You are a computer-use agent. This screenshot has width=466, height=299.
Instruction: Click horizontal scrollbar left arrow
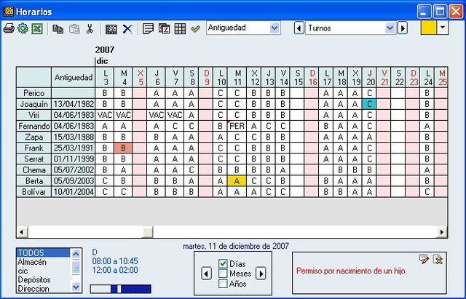click(23, 232)
